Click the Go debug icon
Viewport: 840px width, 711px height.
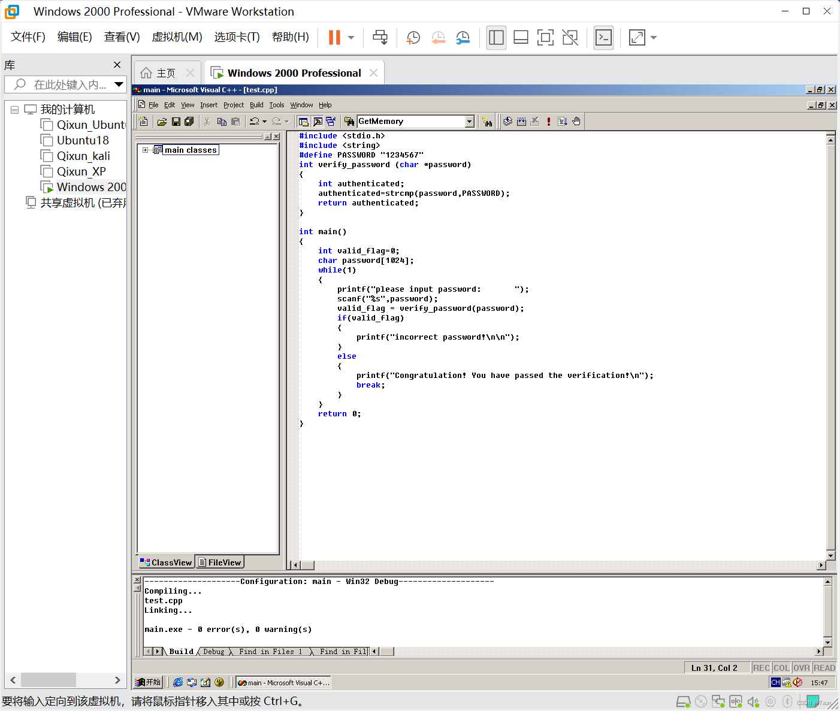(563, 122)
